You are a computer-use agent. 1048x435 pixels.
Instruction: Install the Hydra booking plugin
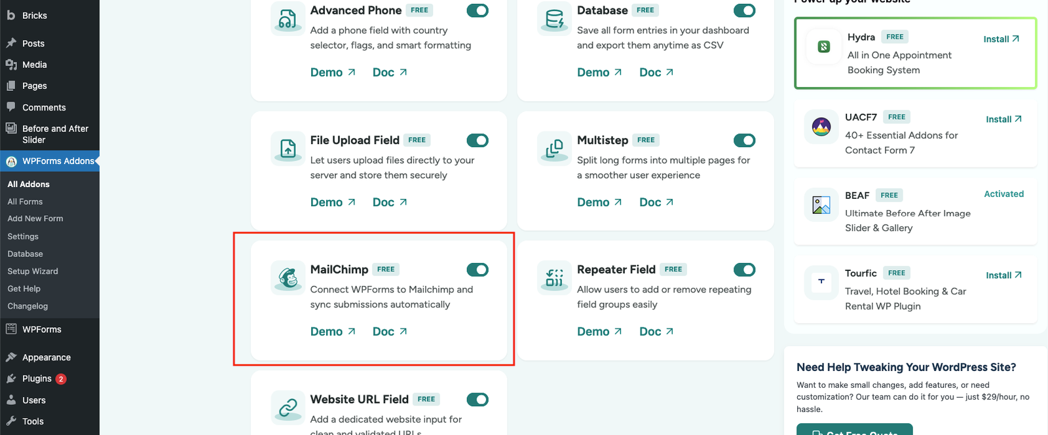[1001, 39]
